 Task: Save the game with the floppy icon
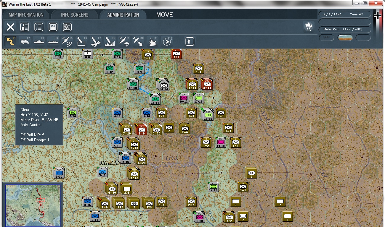[x=53, y=27]
